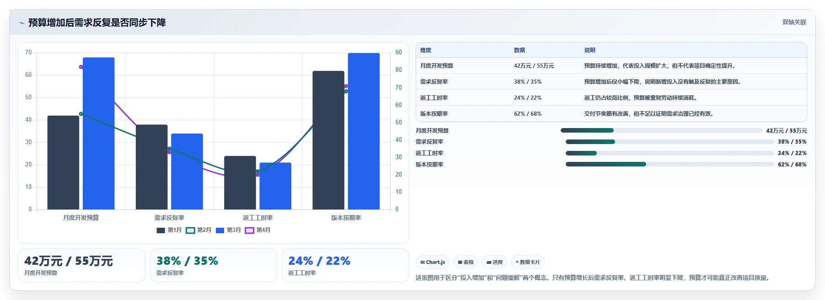Click the 需求反复率 progress bar

click(x=670, y=142)
